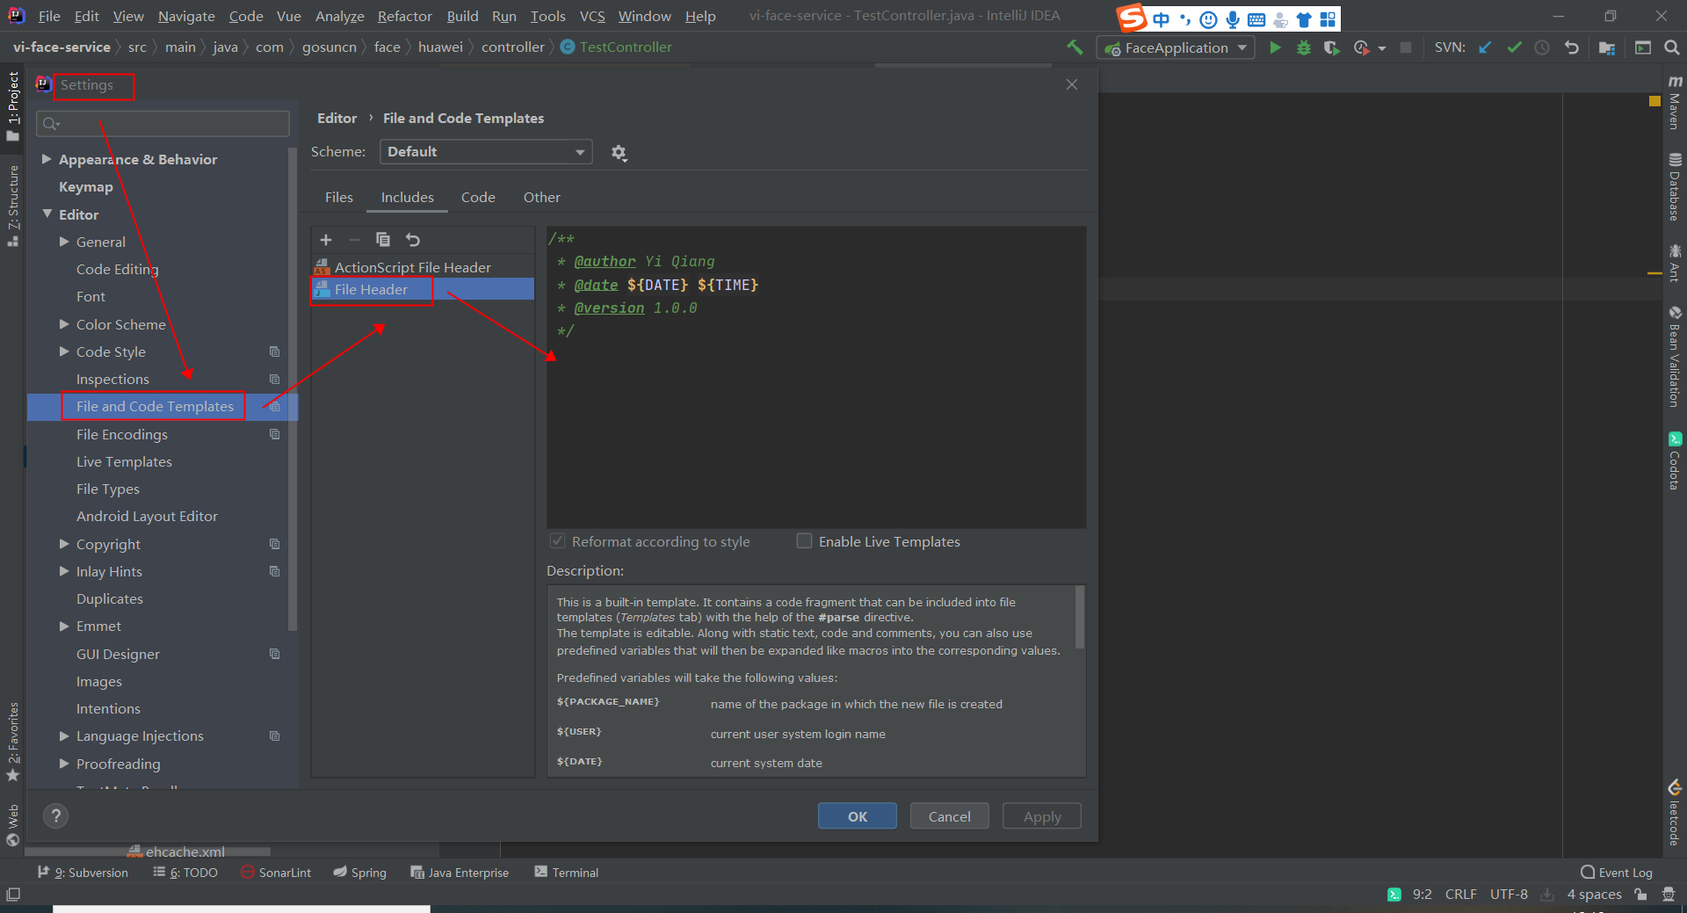The image size is (1687, 913).
Task: Click the Build project hammer icon
Action: [1075, 47]
